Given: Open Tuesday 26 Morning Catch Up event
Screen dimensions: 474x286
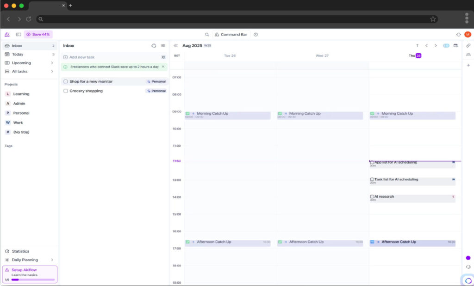Looking at the screenshot, I should (228, 116).
